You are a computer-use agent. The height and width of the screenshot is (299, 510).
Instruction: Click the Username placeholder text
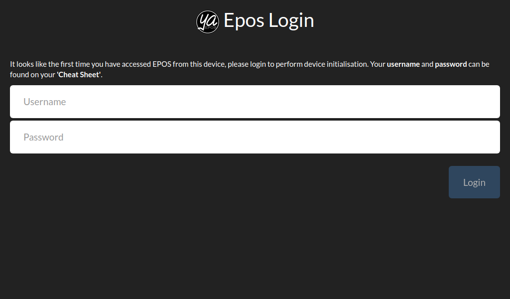click(x=45, y=102)
